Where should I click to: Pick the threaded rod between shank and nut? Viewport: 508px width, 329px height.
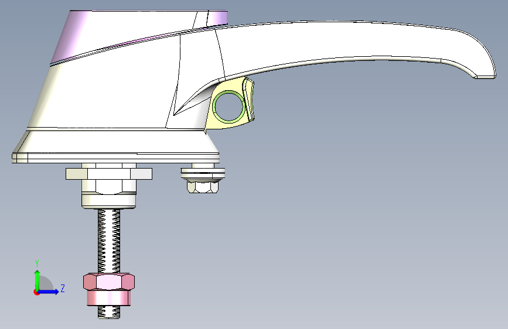109,241
